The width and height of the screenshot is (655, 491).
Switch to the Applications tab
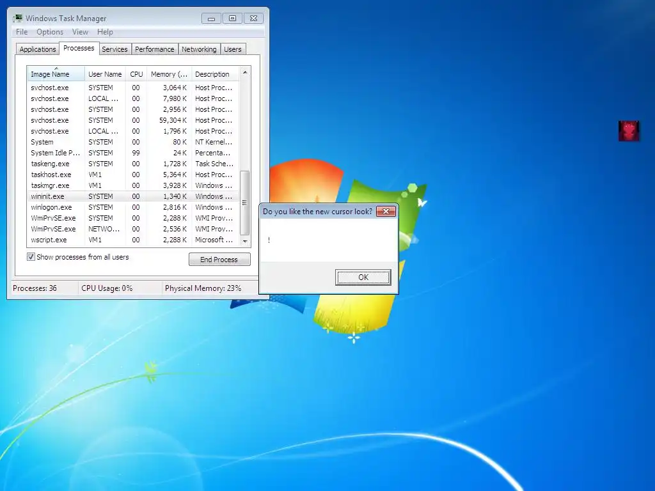[x=38, y=49]
